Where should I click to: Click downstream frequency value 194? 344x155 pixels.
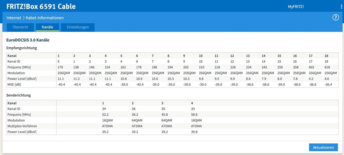click(x=170, y=67)
